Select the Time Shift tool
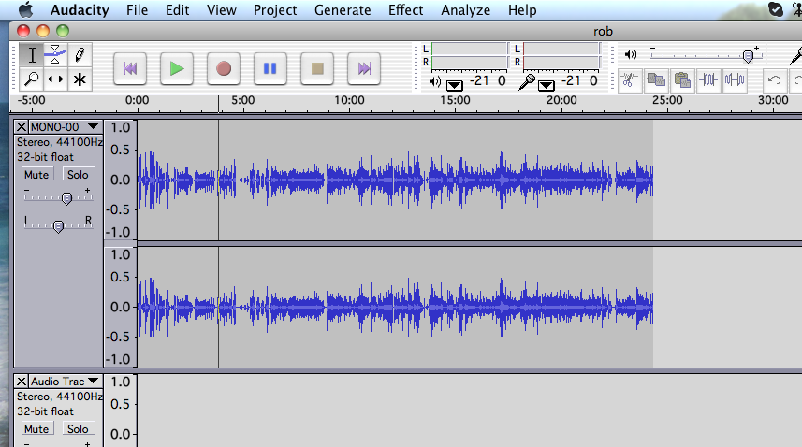This screenshot has height=447, width=802. pos(55,79)
